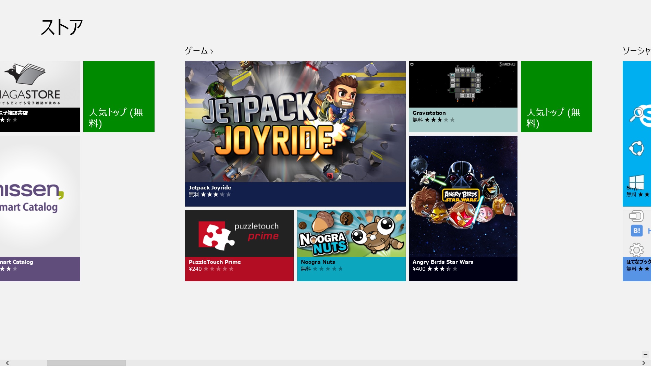Click the MAGASTORE app tile

point(40,97)
